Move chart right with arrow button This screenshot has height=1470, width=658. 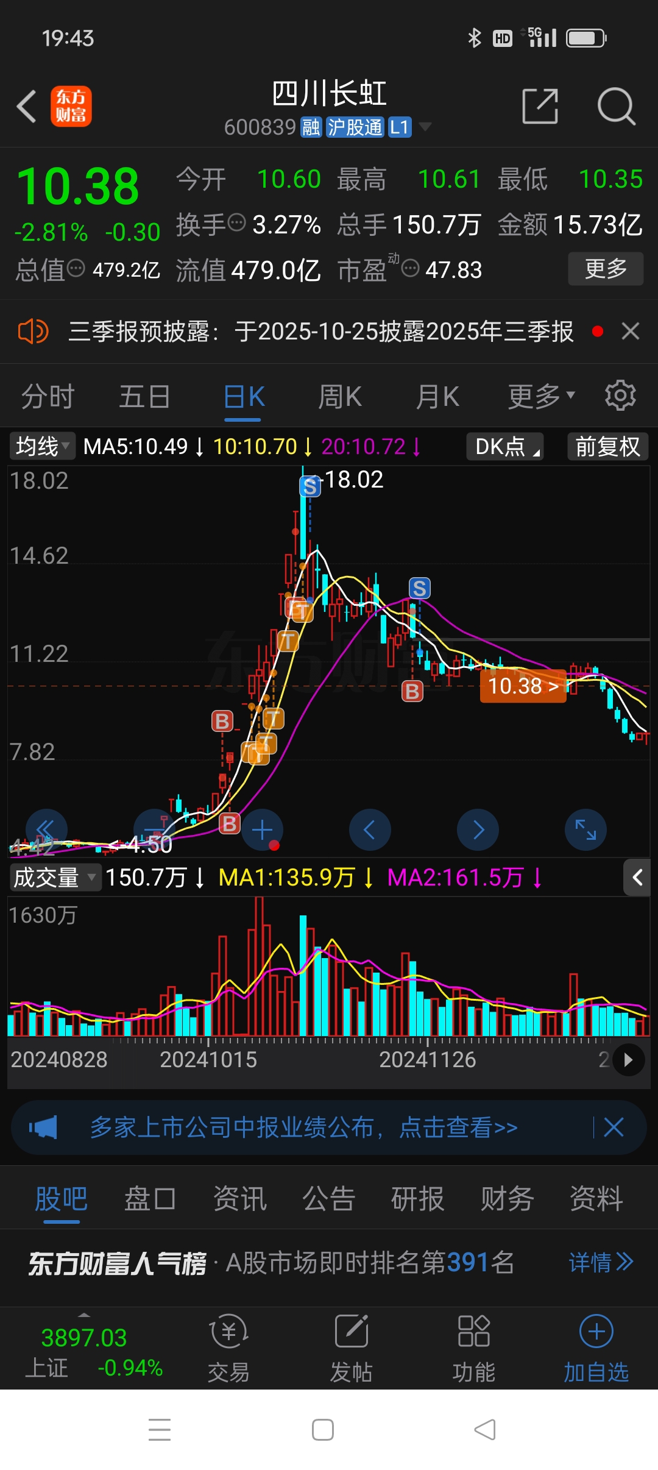point(478,829)
